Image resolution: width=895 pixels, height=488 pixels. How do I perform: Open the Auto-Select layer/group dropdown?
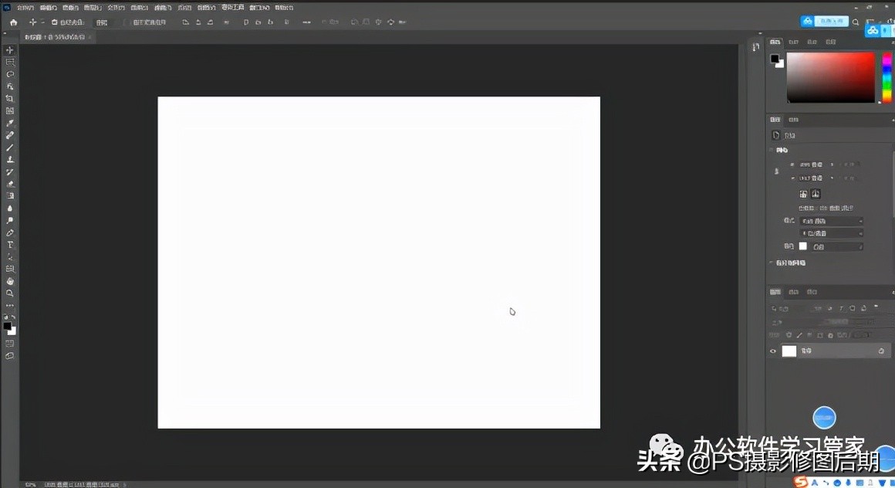102,22
